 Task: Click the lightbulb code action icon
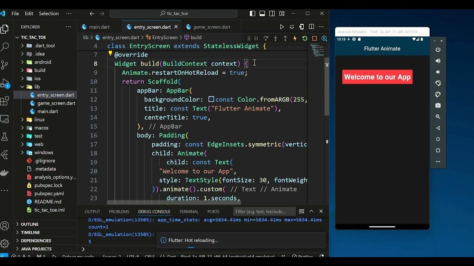(x=110, y=54)
